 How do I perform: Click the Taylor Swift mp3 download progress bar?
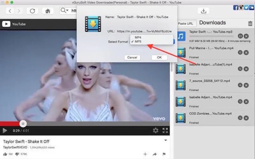click(211, 36)
